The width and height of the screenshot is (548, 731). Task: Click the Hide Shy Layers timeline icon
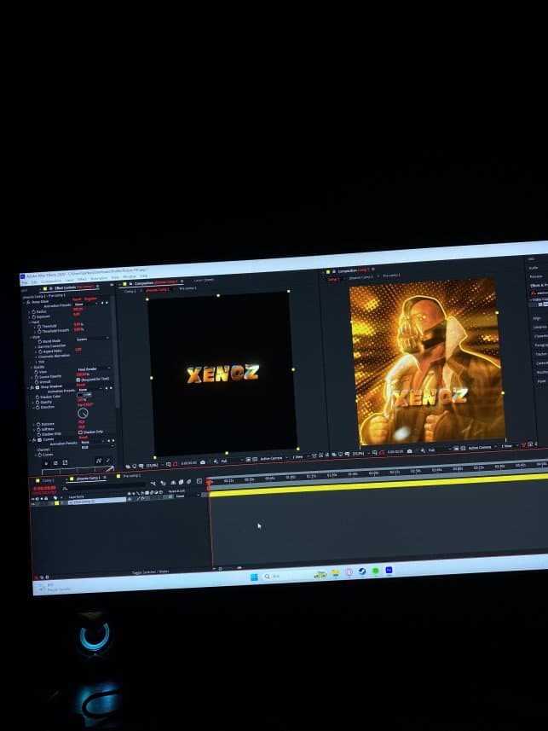tap(172, 482)
